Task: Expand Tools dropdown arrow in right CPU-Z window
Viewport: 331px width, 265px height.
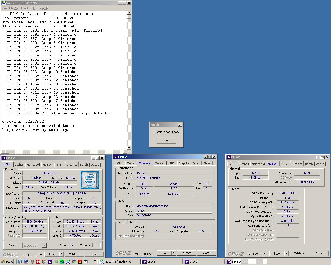Action: [286, 253]
